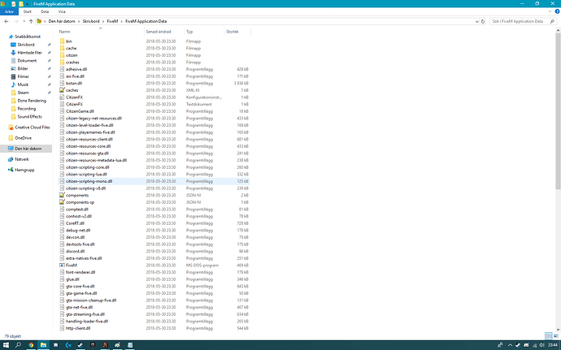This screenshot has width=561, height=350.
Task: Click Den här datorn breadcrumb
Action: point(62,21)
